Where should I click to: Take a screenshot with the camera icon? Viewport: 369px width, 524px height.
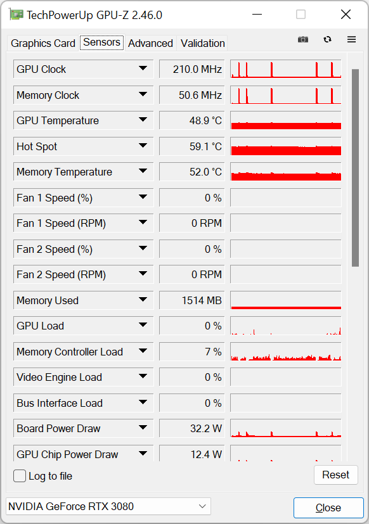click(x=303, y=39)
